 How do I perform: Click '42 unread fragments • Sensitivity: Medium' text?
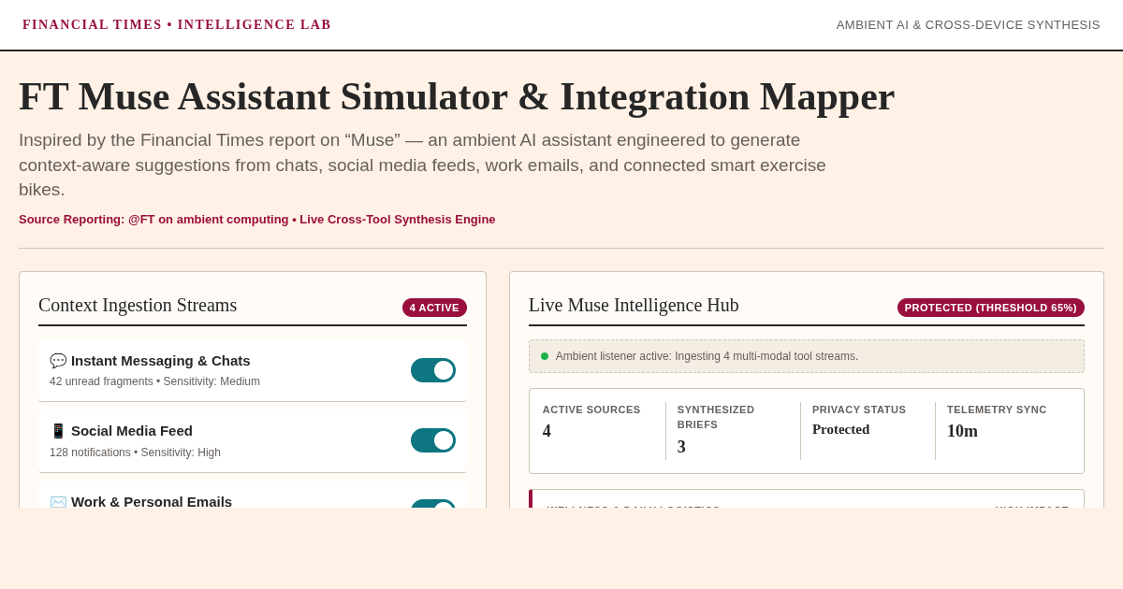pos(155,381)
